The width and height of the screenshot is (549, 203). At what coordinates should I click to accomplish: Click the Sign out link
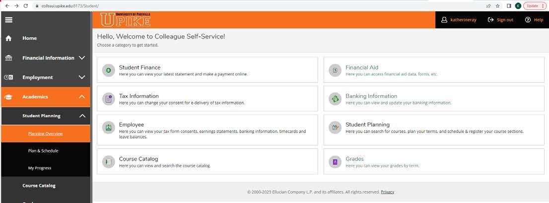click(x=501, y=20)
